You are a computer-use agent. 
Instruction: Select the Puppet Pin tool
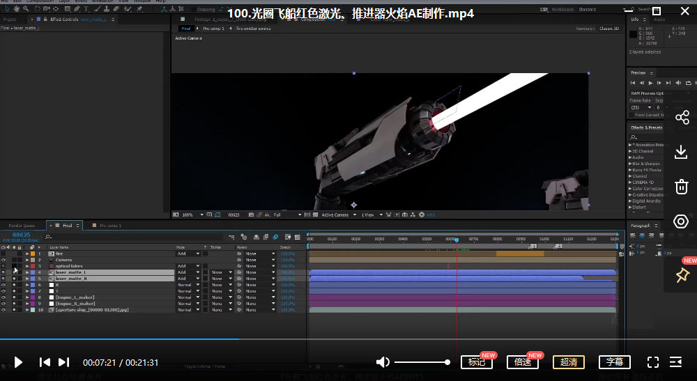(x=139, y=8)
